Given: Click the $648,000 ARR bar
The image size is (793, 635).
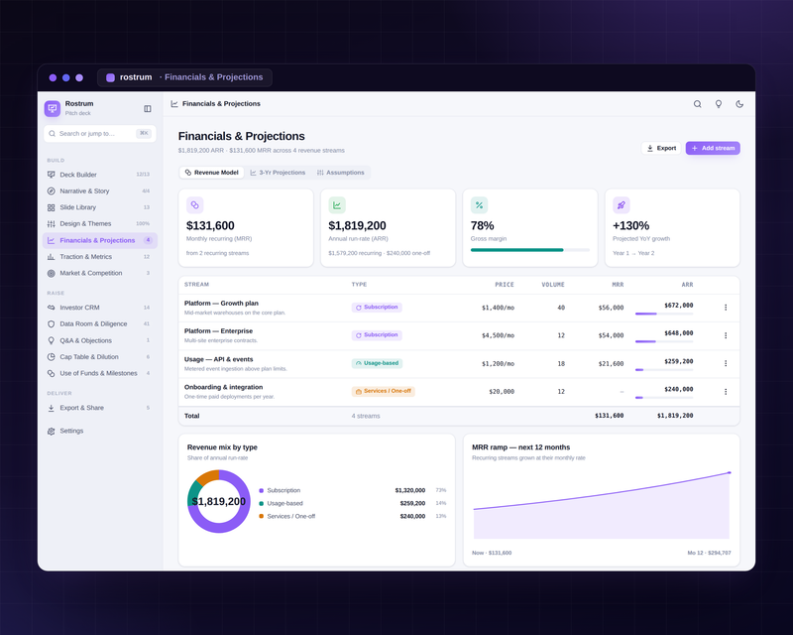Looking at the screenshot, I should point(664,341).
